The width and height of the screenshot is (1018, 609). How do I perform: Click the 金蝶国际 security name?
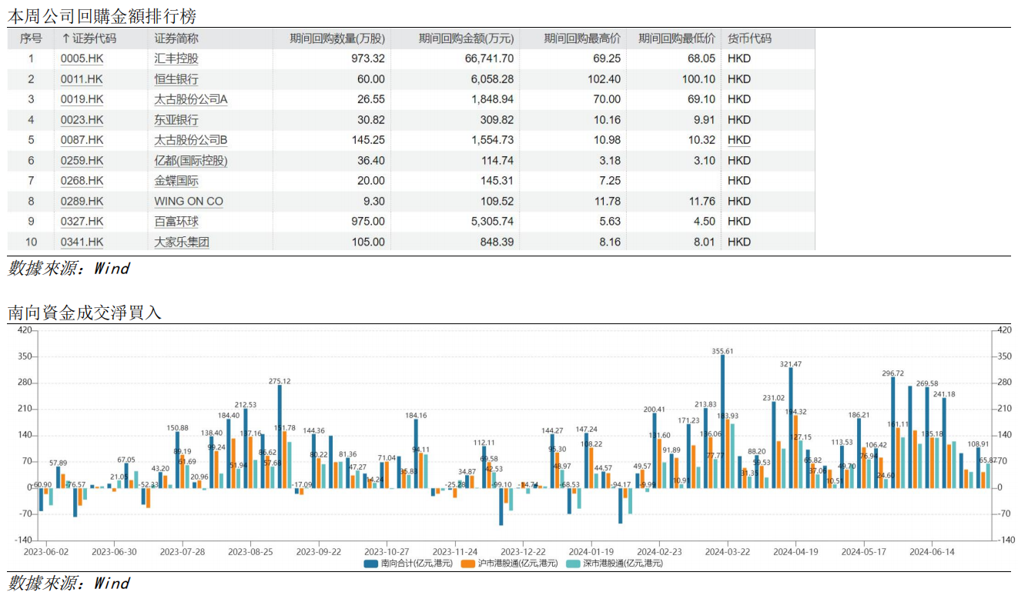176,181
